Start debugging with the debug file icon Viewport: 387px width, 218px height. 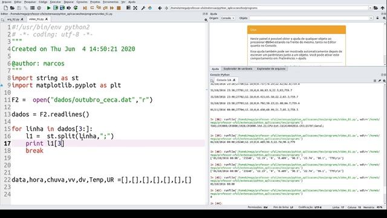[x=85, y=8]
